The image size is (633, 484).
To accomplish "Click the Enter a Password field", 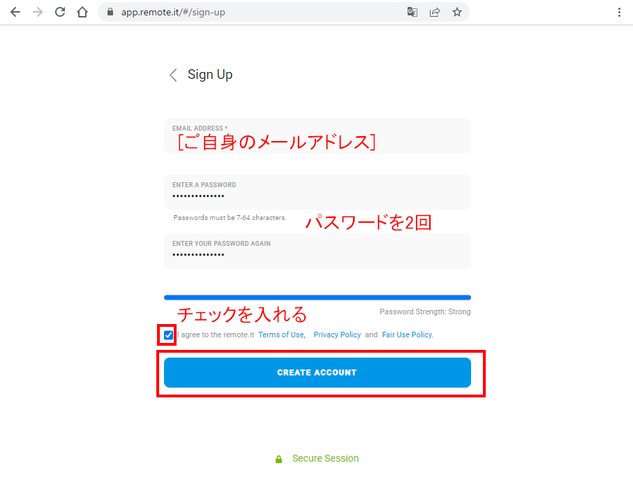I will (317, 196).
